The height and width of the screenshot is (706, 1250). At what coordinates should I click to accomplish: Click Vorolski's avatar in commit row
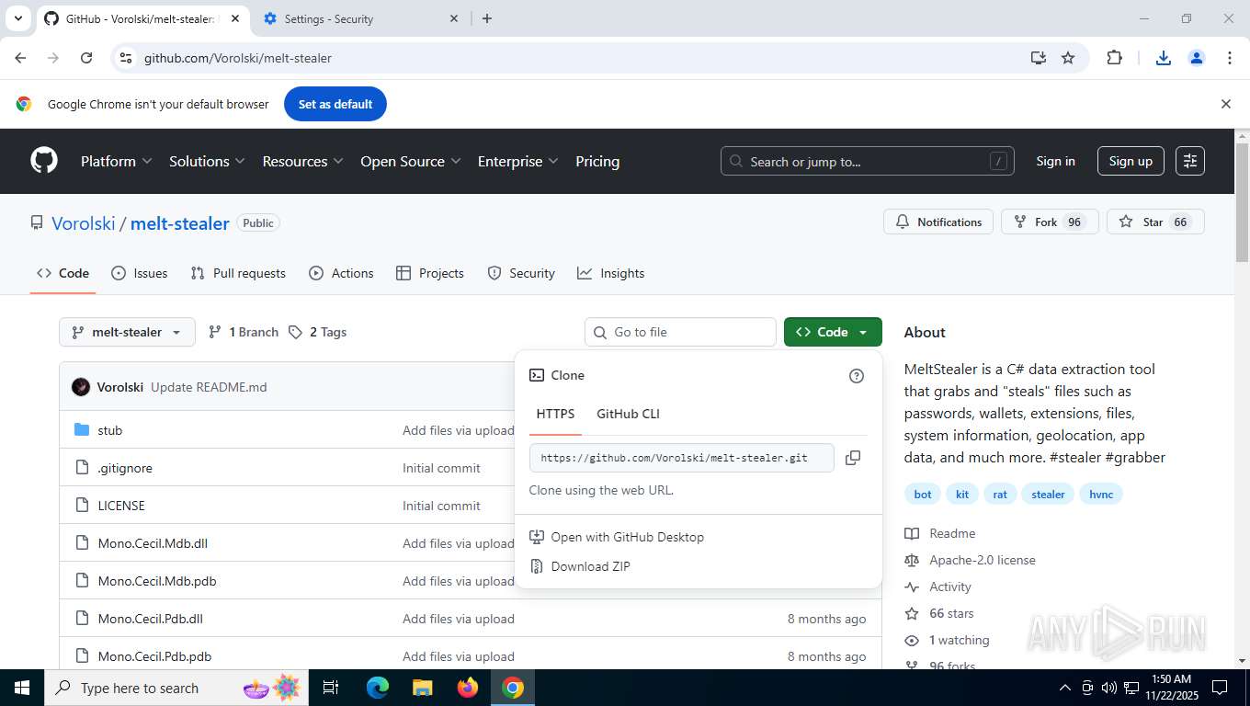81,387
